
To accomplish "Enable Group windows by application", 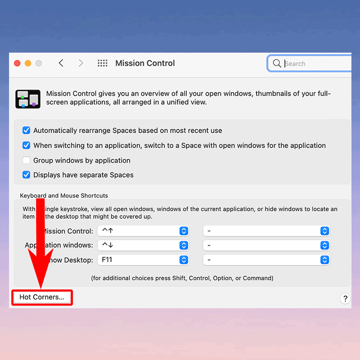I will (x=26, y=160).
